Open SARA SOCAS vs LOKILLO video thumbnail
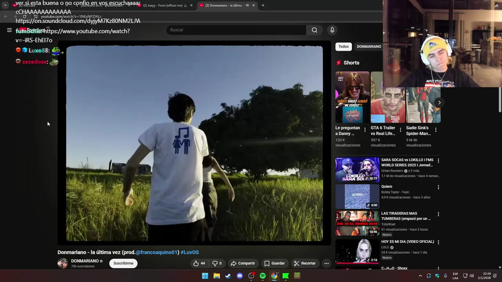502x282 pixels. tap(357, 170)
